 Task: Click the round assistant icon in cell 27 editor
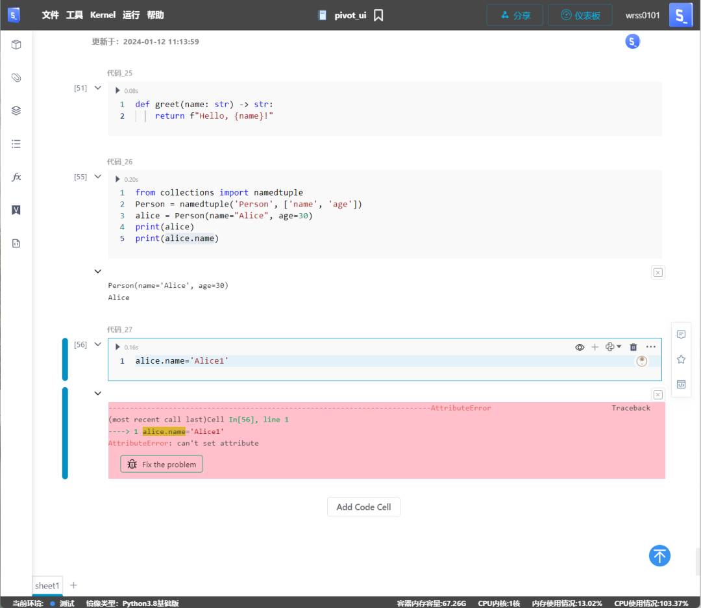641,361
